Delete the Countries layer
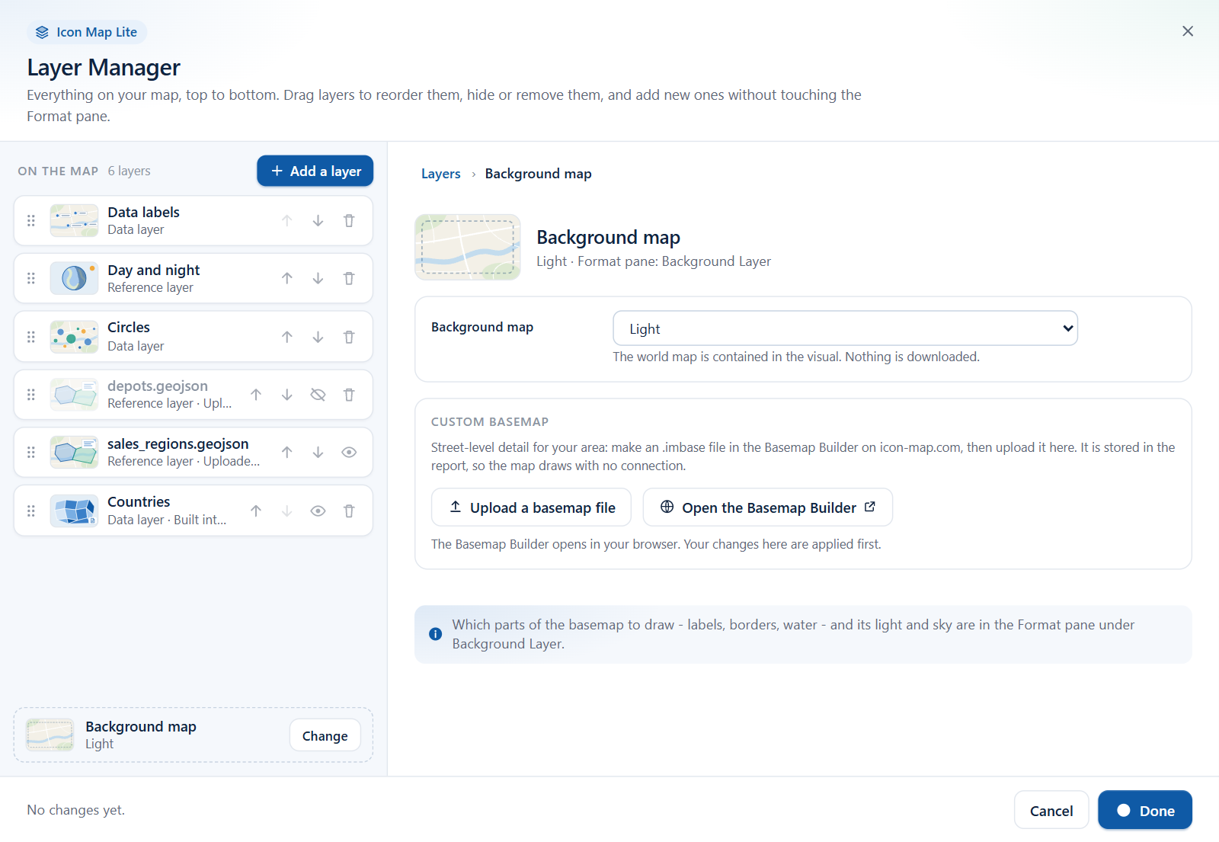 pos(349,511)
